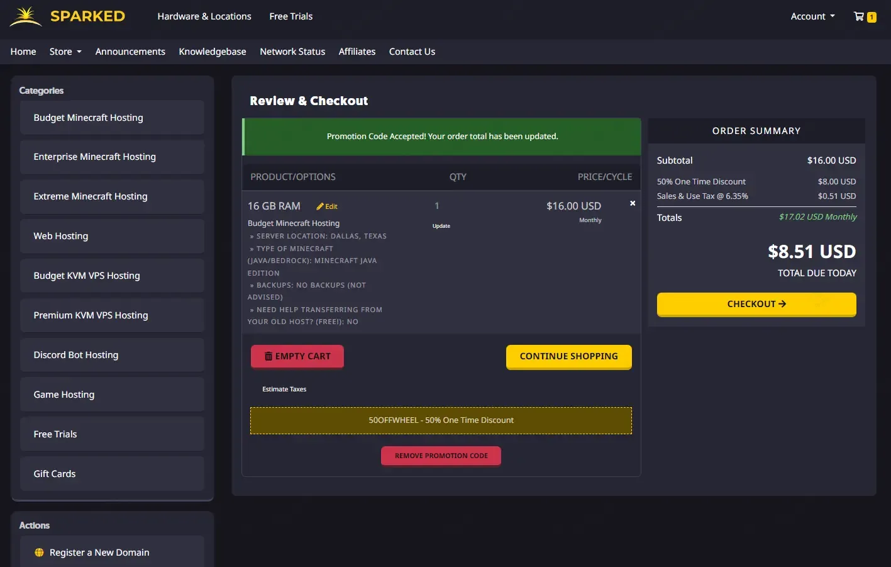Select Budget KVM VPS Hosting

(112, 276)
